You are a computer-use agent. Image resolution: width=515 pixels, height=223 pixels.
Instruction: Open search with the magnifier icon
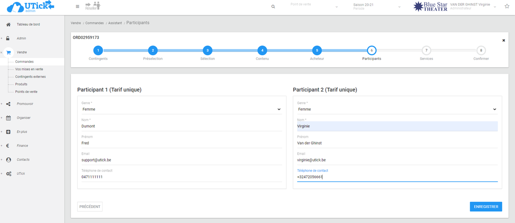(273, 7)
